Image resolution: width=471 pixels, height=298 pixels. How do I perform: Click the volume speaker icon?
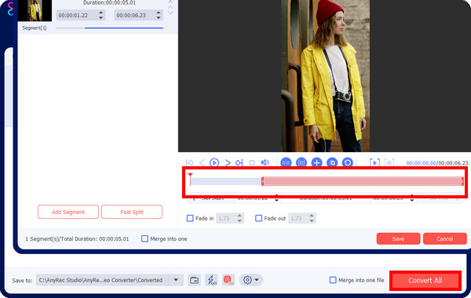tap(265, 162)
